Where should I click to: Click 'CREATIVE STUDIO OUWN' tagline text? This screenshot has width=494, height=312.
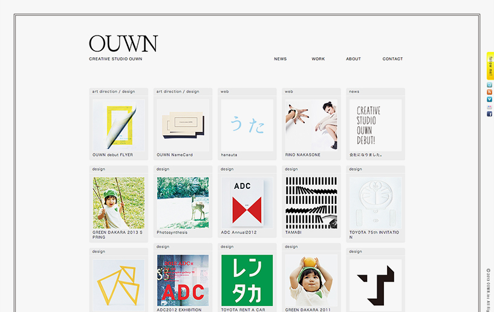pyautogui.click(x=115, y=59)
